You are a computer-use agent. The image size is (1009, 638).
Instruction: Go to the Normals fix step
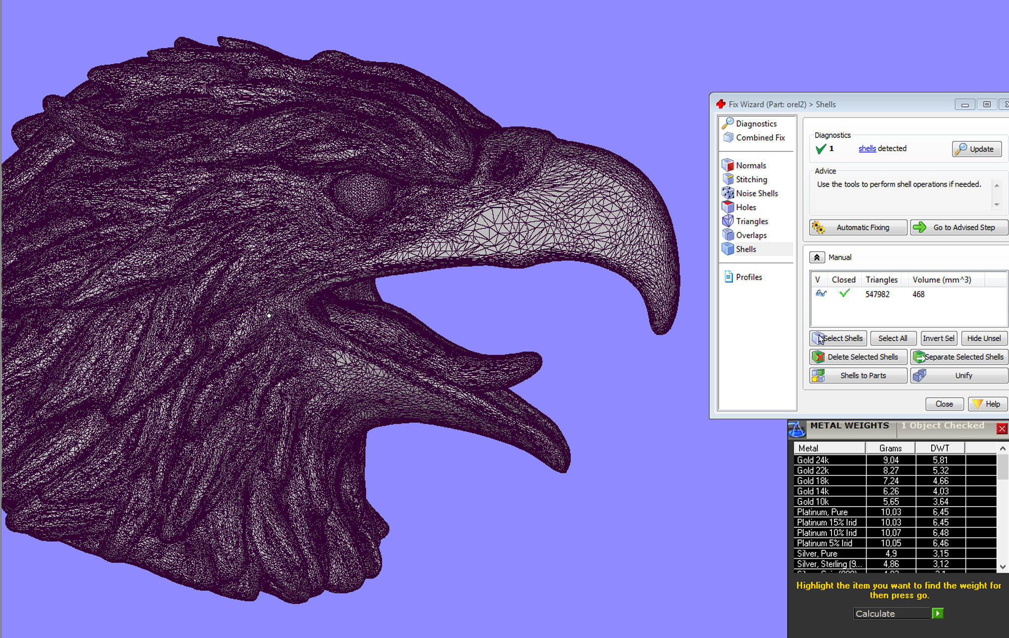click(x=751, y=166)
